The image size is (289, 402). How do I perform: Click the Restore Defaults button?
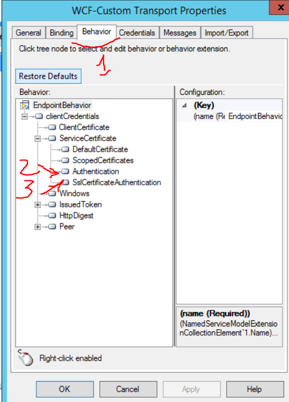pyautogui.click(x=48, y=76)
